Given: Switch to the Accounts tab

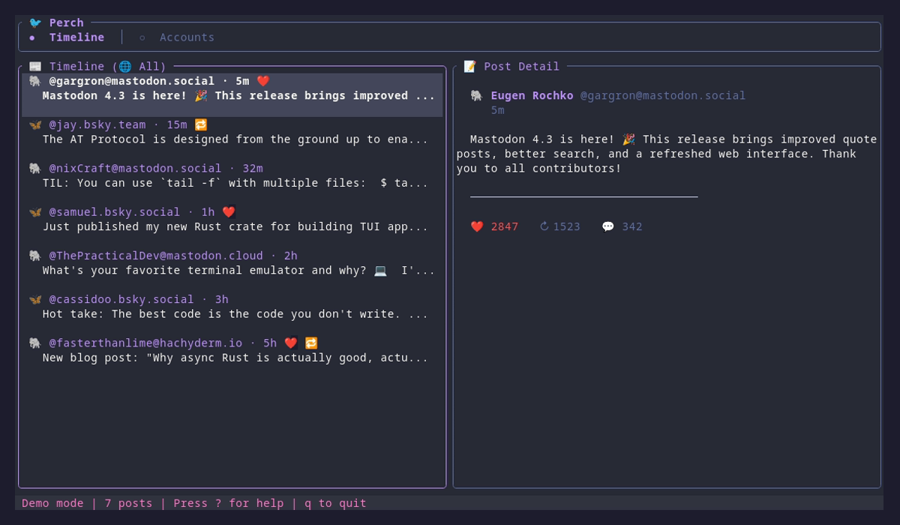Looking at the screenshot, I should [x=187, y=37].
